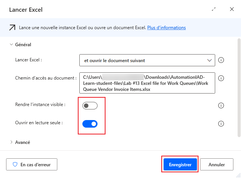Collapse the Général section chevron

point(11,44)
